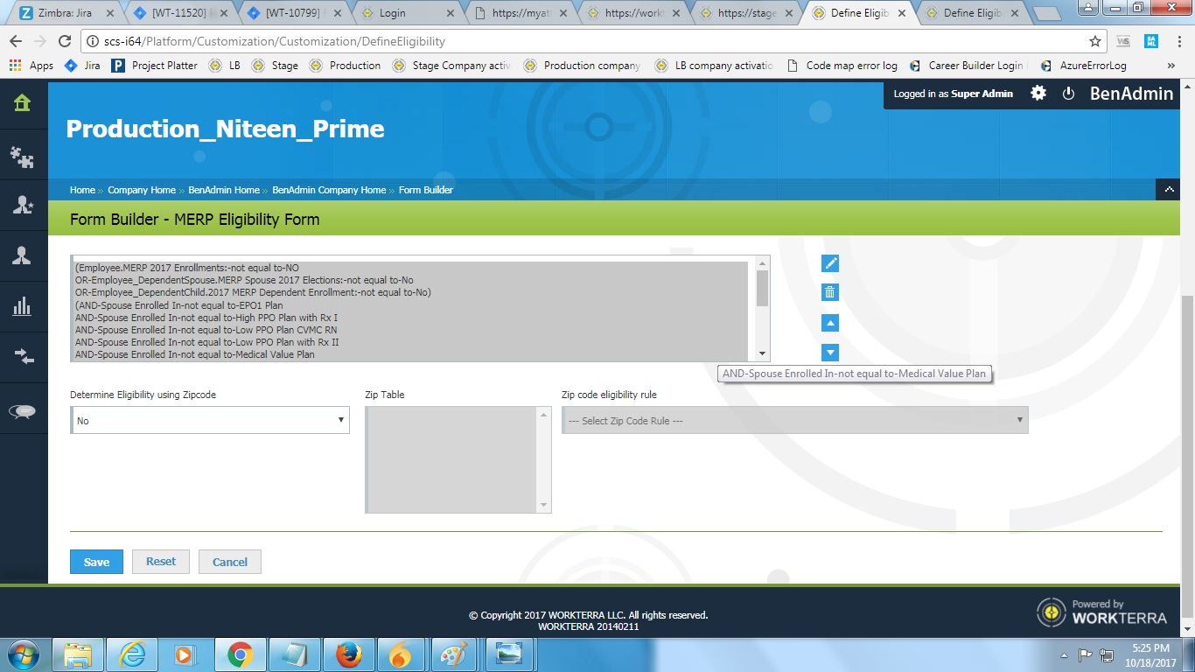Click the power logout icon

1068,94
